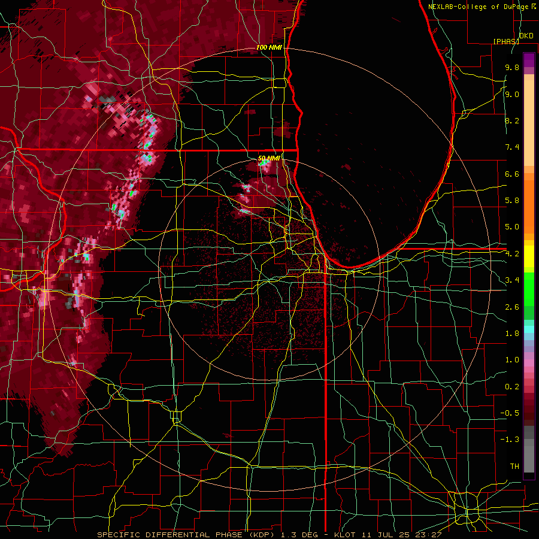Click the 2.6 scale value
This screenshot has width=539, height=539.
(x=512, y=307)
